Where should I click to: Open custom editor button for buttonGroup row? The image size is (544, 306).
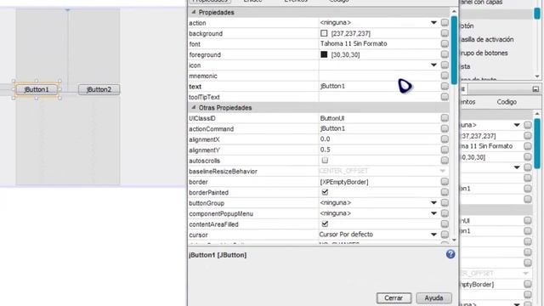click(445, 203)
